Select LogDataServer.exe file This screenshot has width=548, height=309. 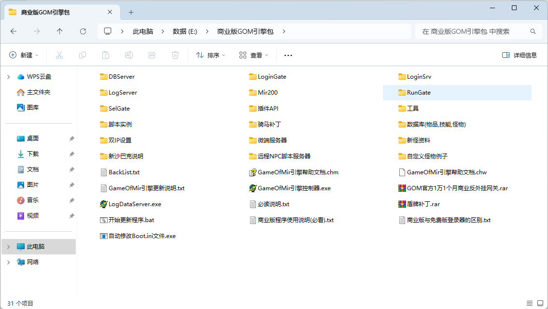tap(131, 204)
